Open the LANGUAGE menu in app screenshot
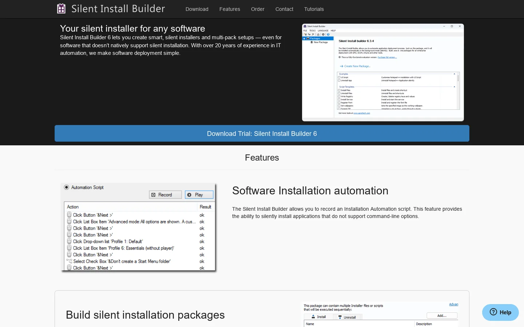Viewport: 524px width, 327px height. tap(323, 31)
